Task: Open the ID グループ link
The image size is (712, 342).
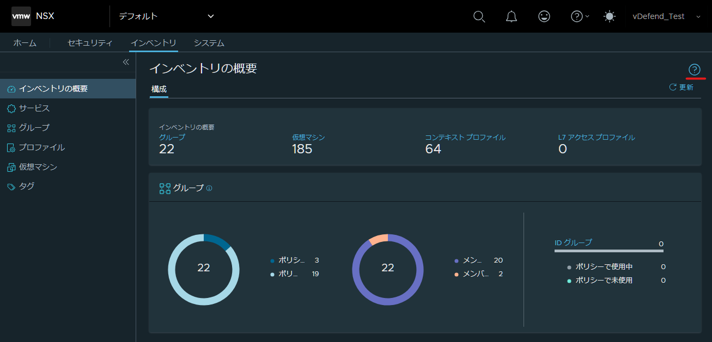Action: (573, 242)
